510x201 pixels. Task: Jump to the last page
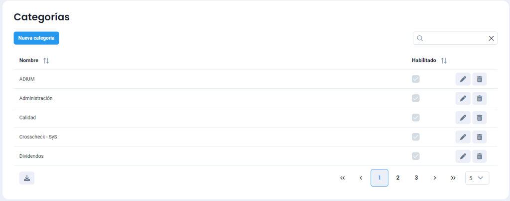click(453, 178)
